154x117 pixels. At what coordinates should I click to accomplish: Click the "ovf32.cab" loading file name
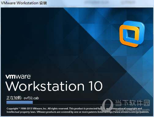coord(31,98)
